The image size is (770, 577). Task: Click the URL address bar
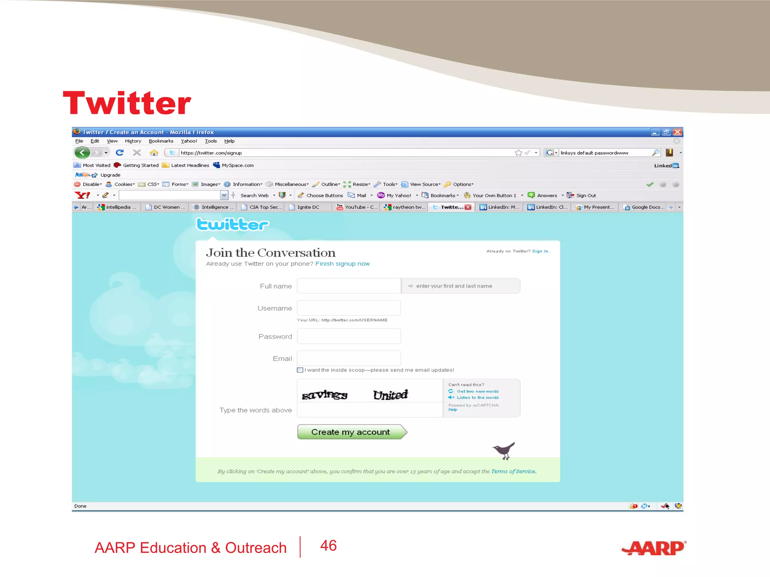[x=346, y=153]
